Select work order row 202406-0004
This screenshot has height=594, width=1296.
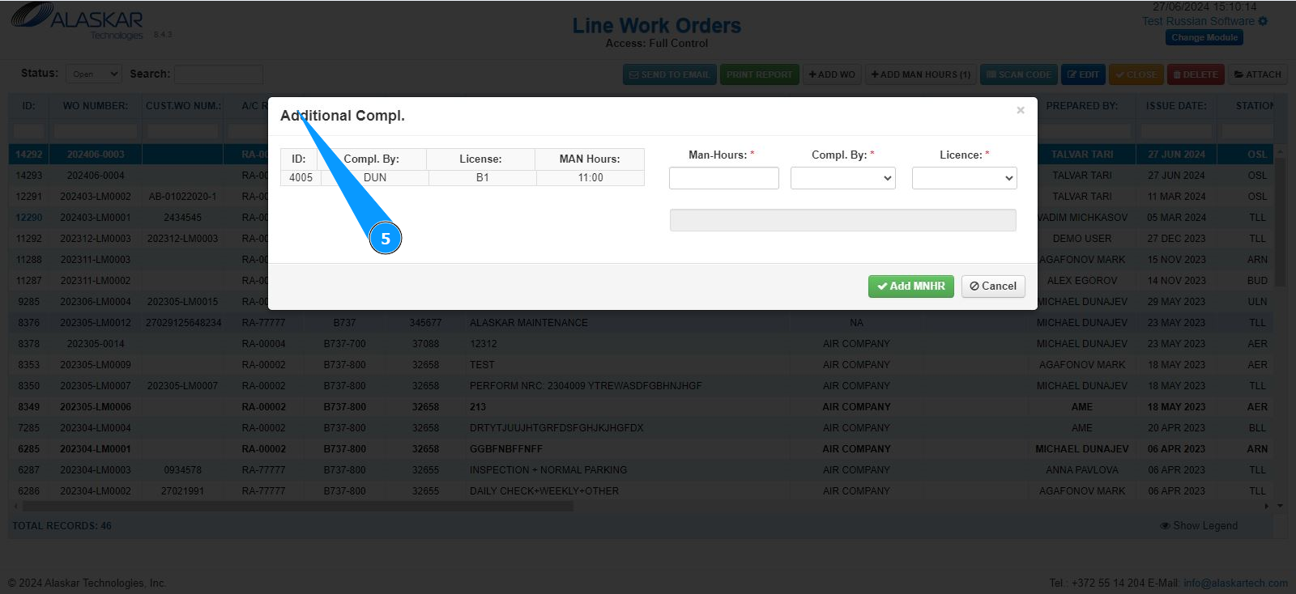(x=642, y=176)
